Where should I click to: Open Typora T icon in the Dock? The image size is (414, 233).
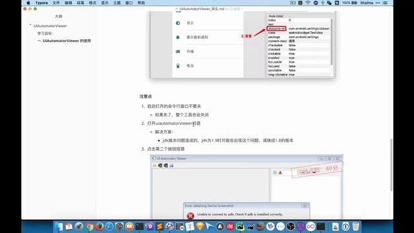click(x=190, y=227)
